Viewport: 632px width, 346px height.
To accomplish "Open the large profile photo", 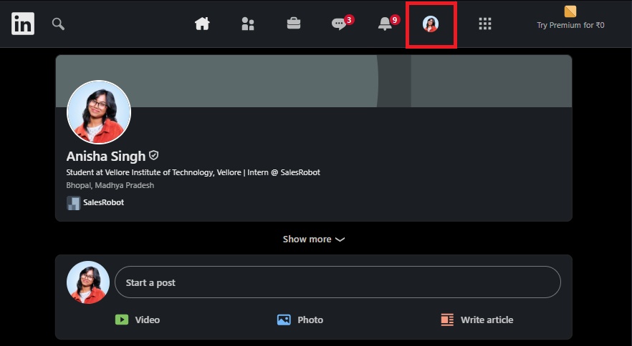I will [99, 112].
